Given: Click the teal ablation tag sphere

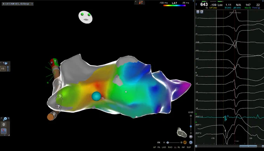Looking at the screenshot, I should pyautogui.click(x=96, y=96).
